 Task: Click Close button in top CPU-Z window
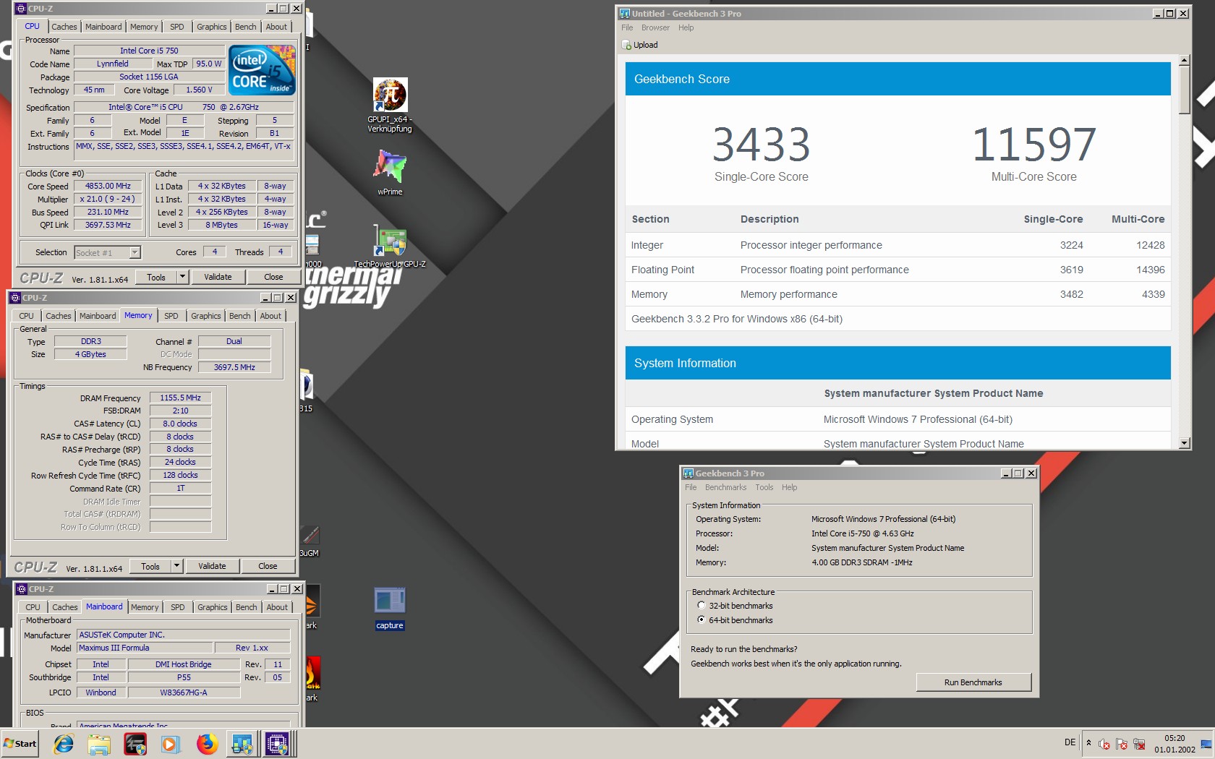[x=273, y=277]
